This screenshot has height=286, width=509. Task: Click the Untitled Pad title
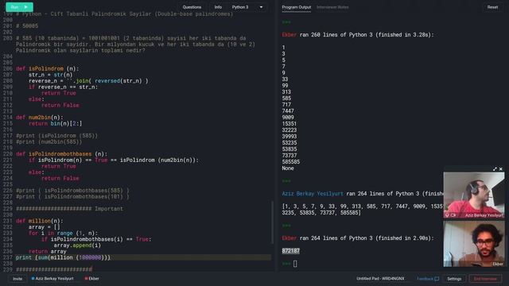click(380, 279)
